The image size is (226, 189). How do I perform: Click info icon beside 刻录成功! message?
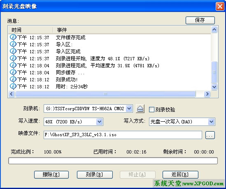(x=13, y=80)
